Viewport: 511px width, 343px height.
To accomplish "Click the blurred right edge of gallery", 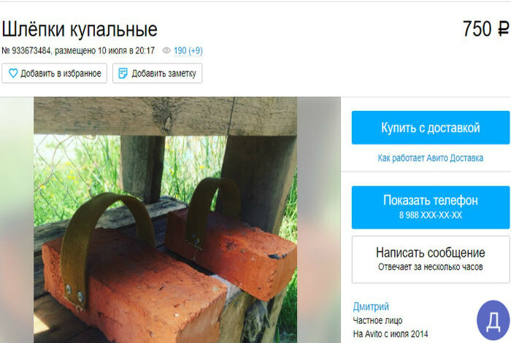I will (x=319, y=220).
